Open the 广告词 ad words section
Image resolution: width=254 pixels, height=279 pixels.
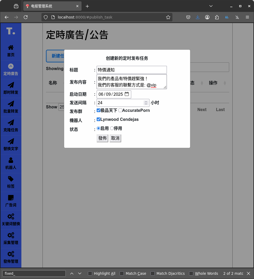(11, 201)
